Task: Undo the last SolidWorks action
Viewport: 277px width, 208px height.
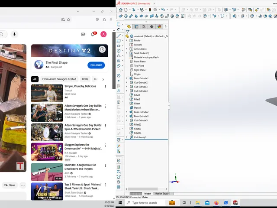Action: (x=163, y=10)
